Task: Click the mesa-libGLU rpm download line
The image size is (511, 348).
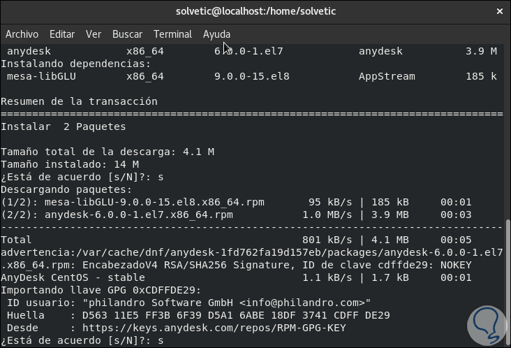Action: click(133, 202)
